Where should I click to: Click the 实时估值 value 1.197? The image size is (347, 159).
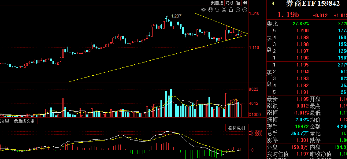point(303,154)
